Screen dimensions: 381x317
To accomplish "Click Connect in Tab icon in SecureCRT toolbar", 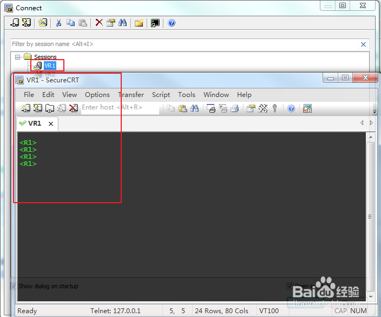I will tap(50, 108).
